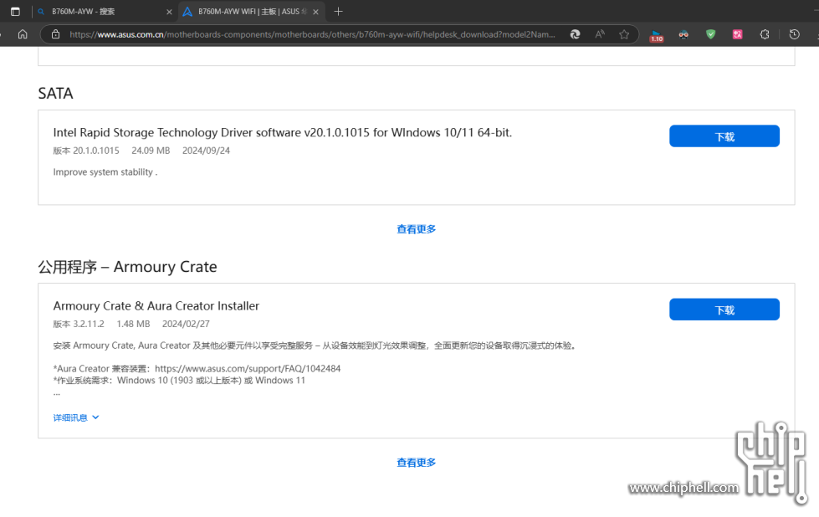
Task: Open the glasses mask extension icon
Action: pos(683,34)
